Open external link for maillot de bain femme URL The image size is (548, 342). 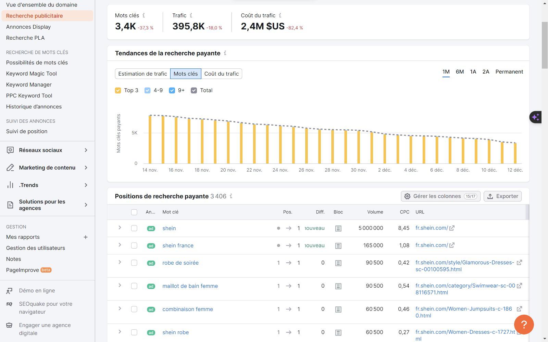tap(519, 286)
